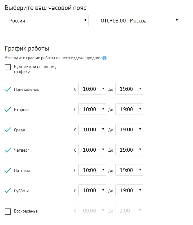Open Суббота end time 19:00 dropdown

click(x=129, y=190)
